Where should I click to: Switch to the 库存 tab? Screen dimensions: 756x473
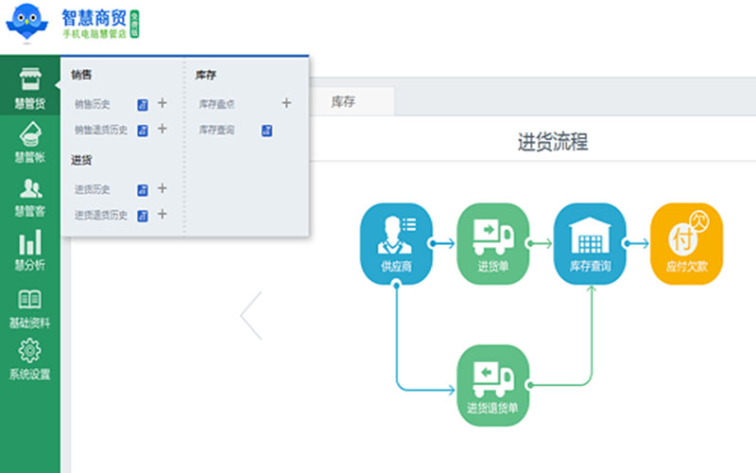(343, 101)
